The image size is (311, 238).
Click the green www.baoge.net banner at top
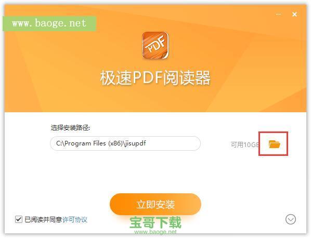point(49,23)
